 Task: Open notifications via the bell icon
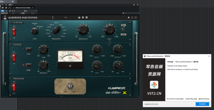point(128,18)
